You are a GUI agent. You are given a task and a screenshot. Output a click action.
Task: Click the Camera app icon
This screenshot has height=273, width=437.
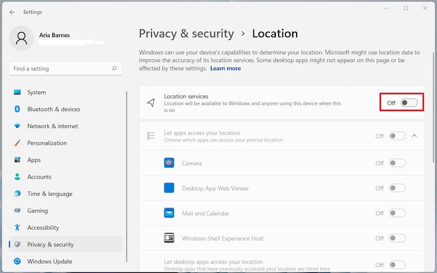pyautogui.click(x=169, y=163)
